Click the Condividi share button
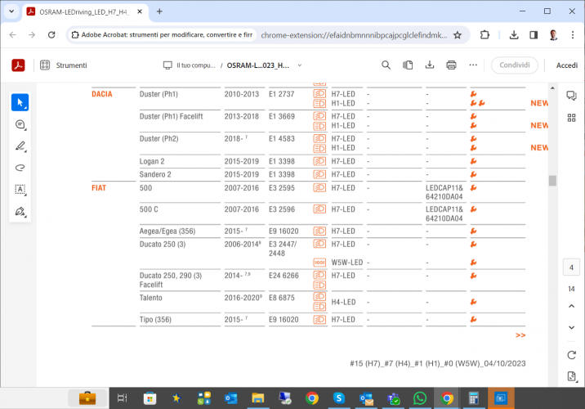The image size is (585, 409). point(515,65)
